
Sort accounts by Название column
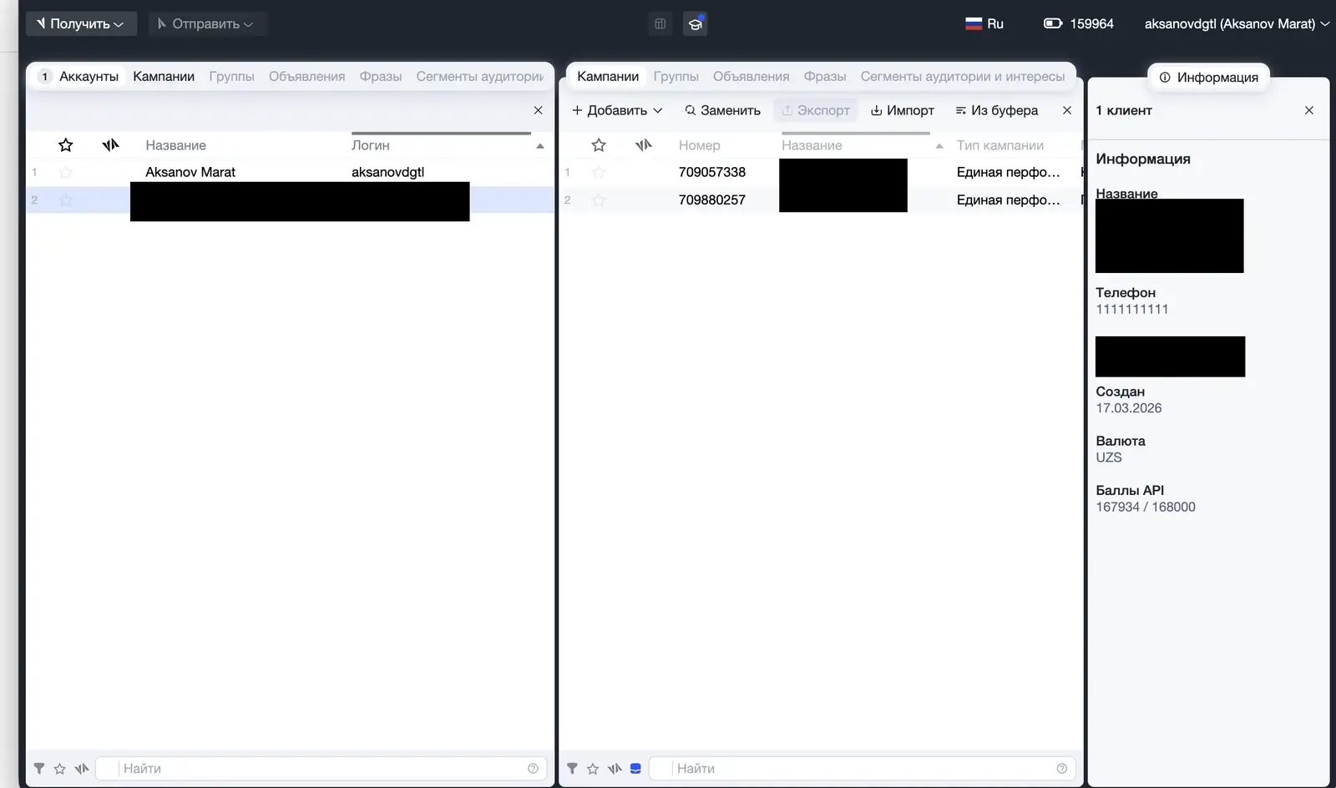tap(175, 145)
